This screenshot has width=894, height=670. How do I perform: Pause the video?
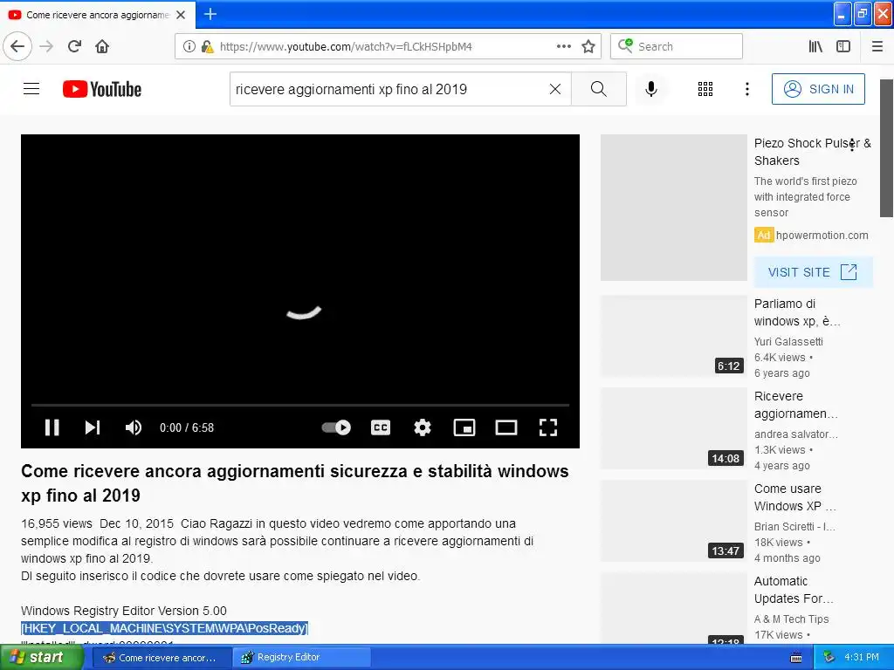click(52, 427)
